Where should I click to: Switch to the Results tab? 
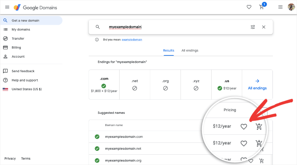click(x=169, y=50)
